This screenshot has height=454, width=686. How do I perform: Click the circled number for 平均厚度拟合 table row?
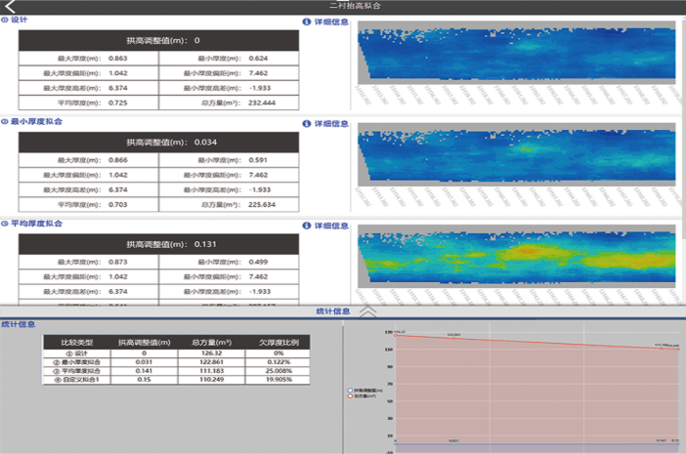tap(55, 371)
